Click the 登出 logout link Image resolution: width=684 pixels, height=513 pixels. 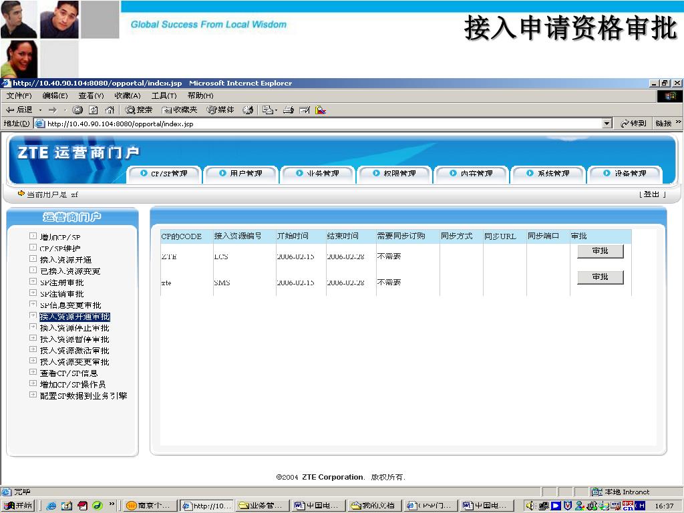pyautogui.click(x=652, y=194)
